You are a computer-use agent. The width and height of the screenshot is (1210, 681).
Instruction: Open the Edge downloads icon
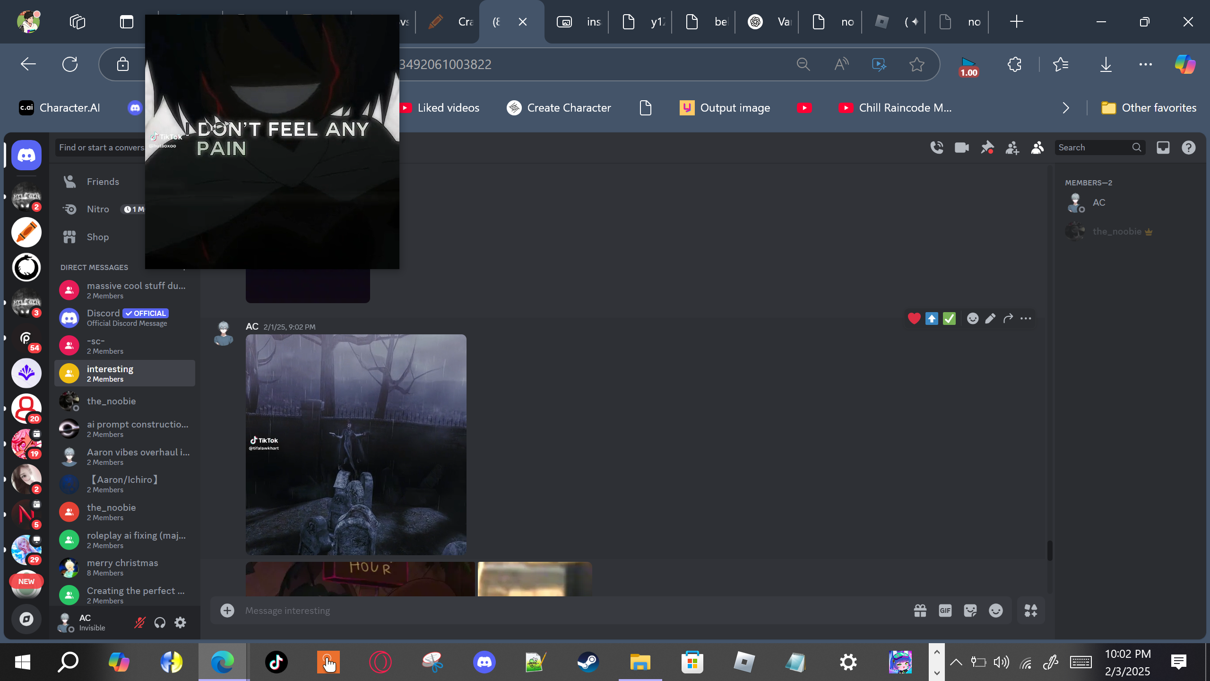click(x=1106, y=64)
